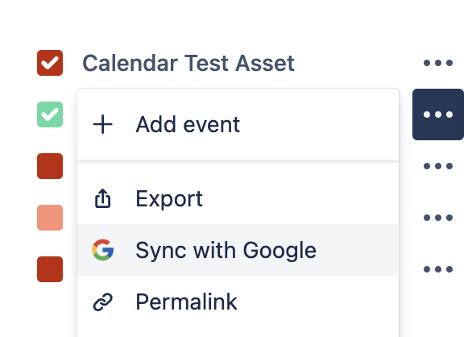The width and height of the screenshot is (472, 337).
Task: Click the Calendar Test Asset calendar name
Action: coord(188,63)
